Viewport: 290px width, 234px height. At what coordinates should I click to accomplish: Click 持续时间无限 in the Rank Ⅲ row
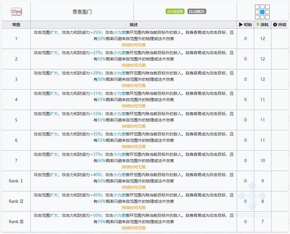click(133, 228)
